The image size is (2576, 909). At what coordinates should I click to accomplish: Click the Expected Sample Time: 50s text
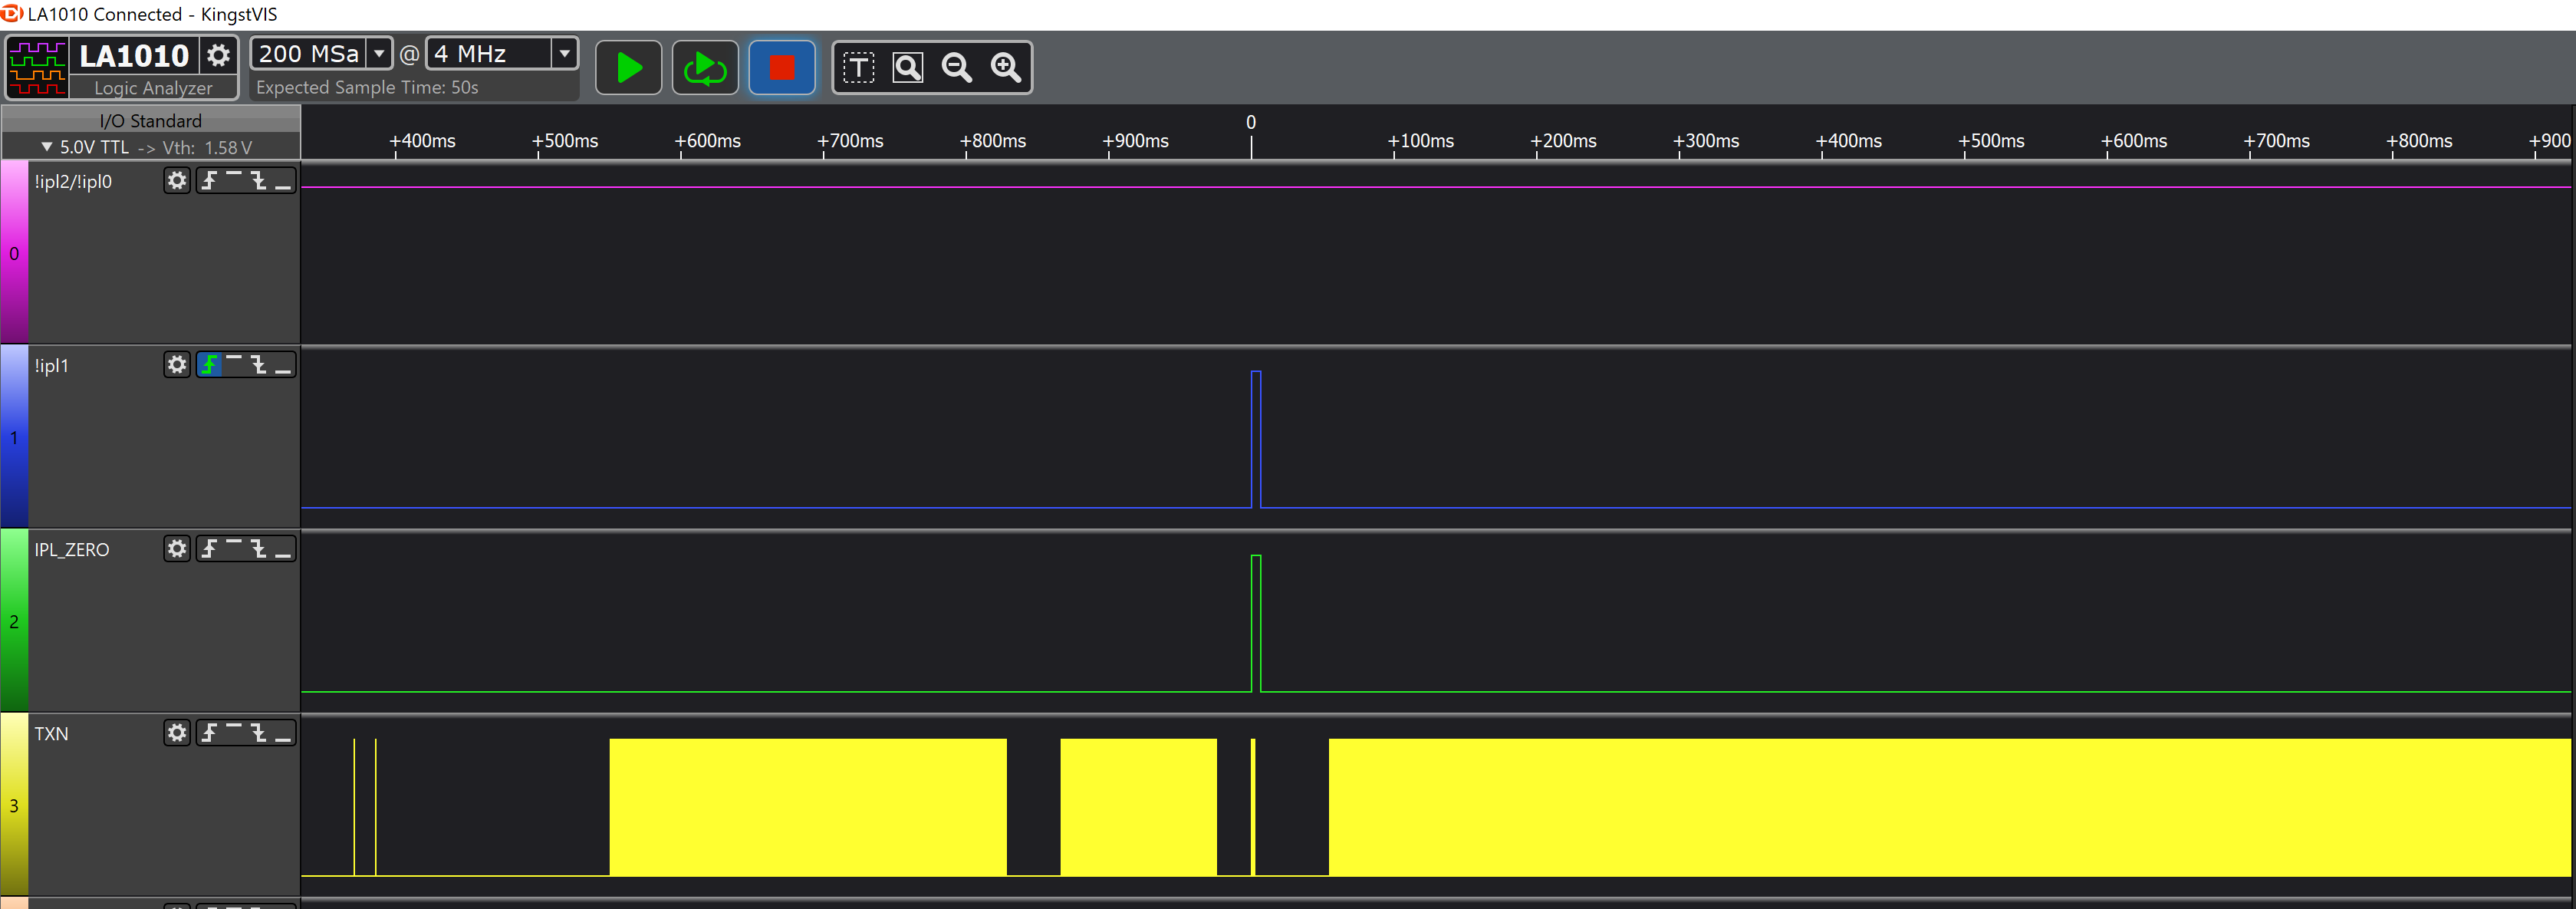point(367,87)
